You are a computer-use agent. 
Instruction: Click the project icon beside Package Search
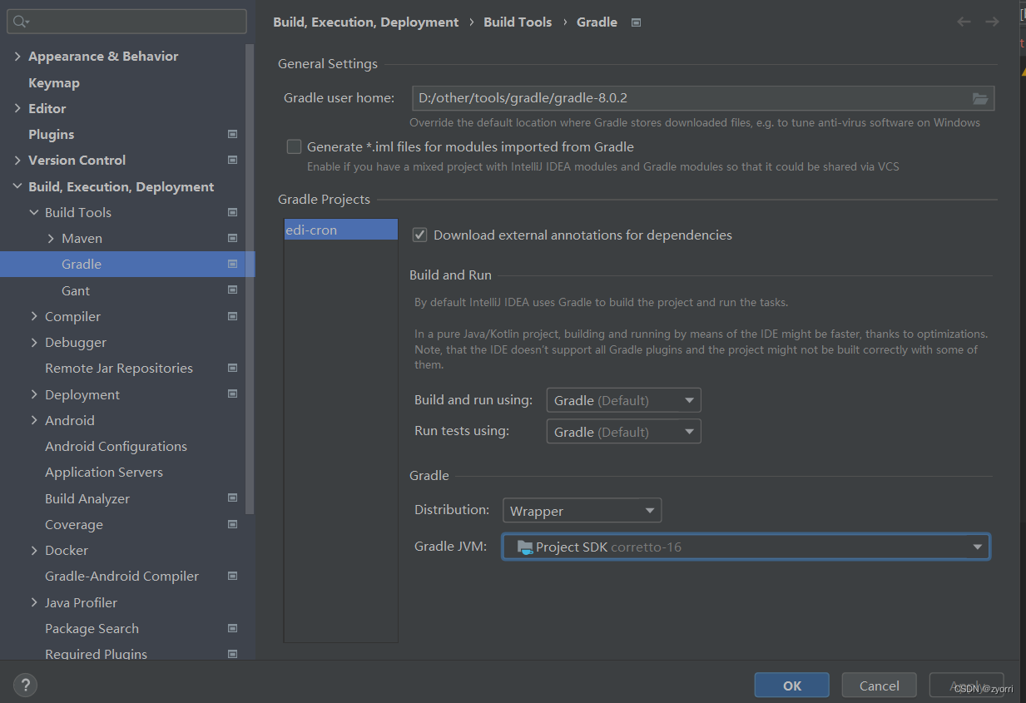(x=232, y=628)
